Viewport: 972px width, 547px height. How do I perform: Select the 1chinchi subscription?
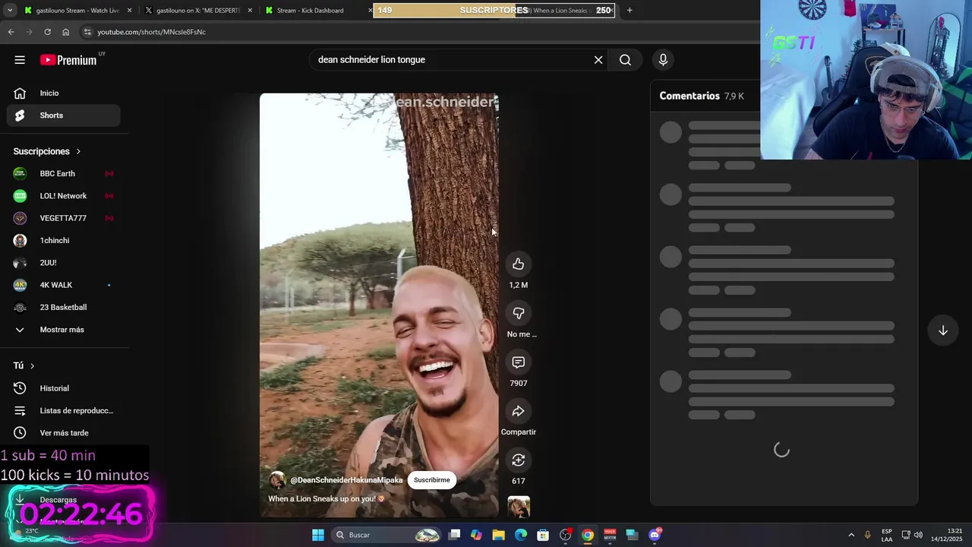point(64,240)
